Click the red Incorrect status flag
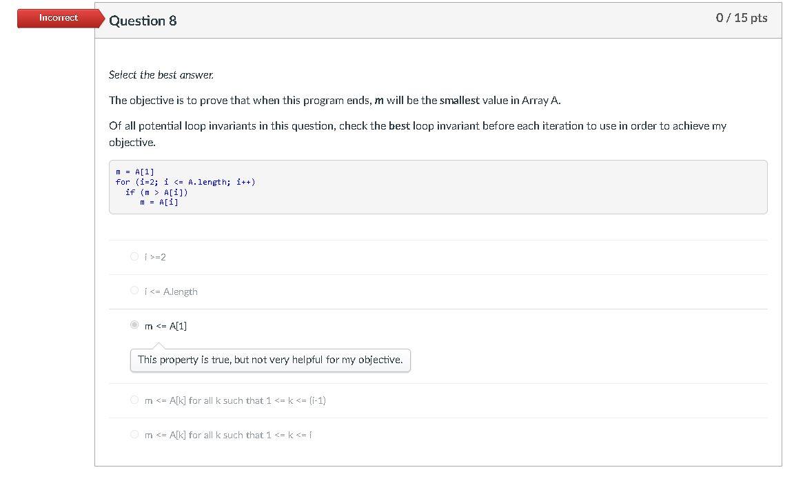 [58, 18]
